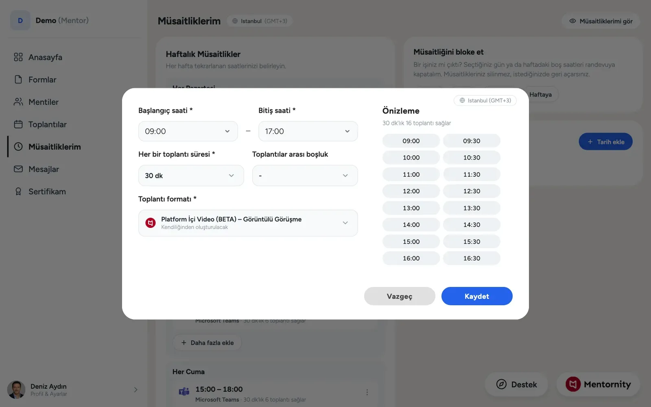Click the Mentornity logo badge
Screen dimensions: 651x407
(x=573, y=384)
